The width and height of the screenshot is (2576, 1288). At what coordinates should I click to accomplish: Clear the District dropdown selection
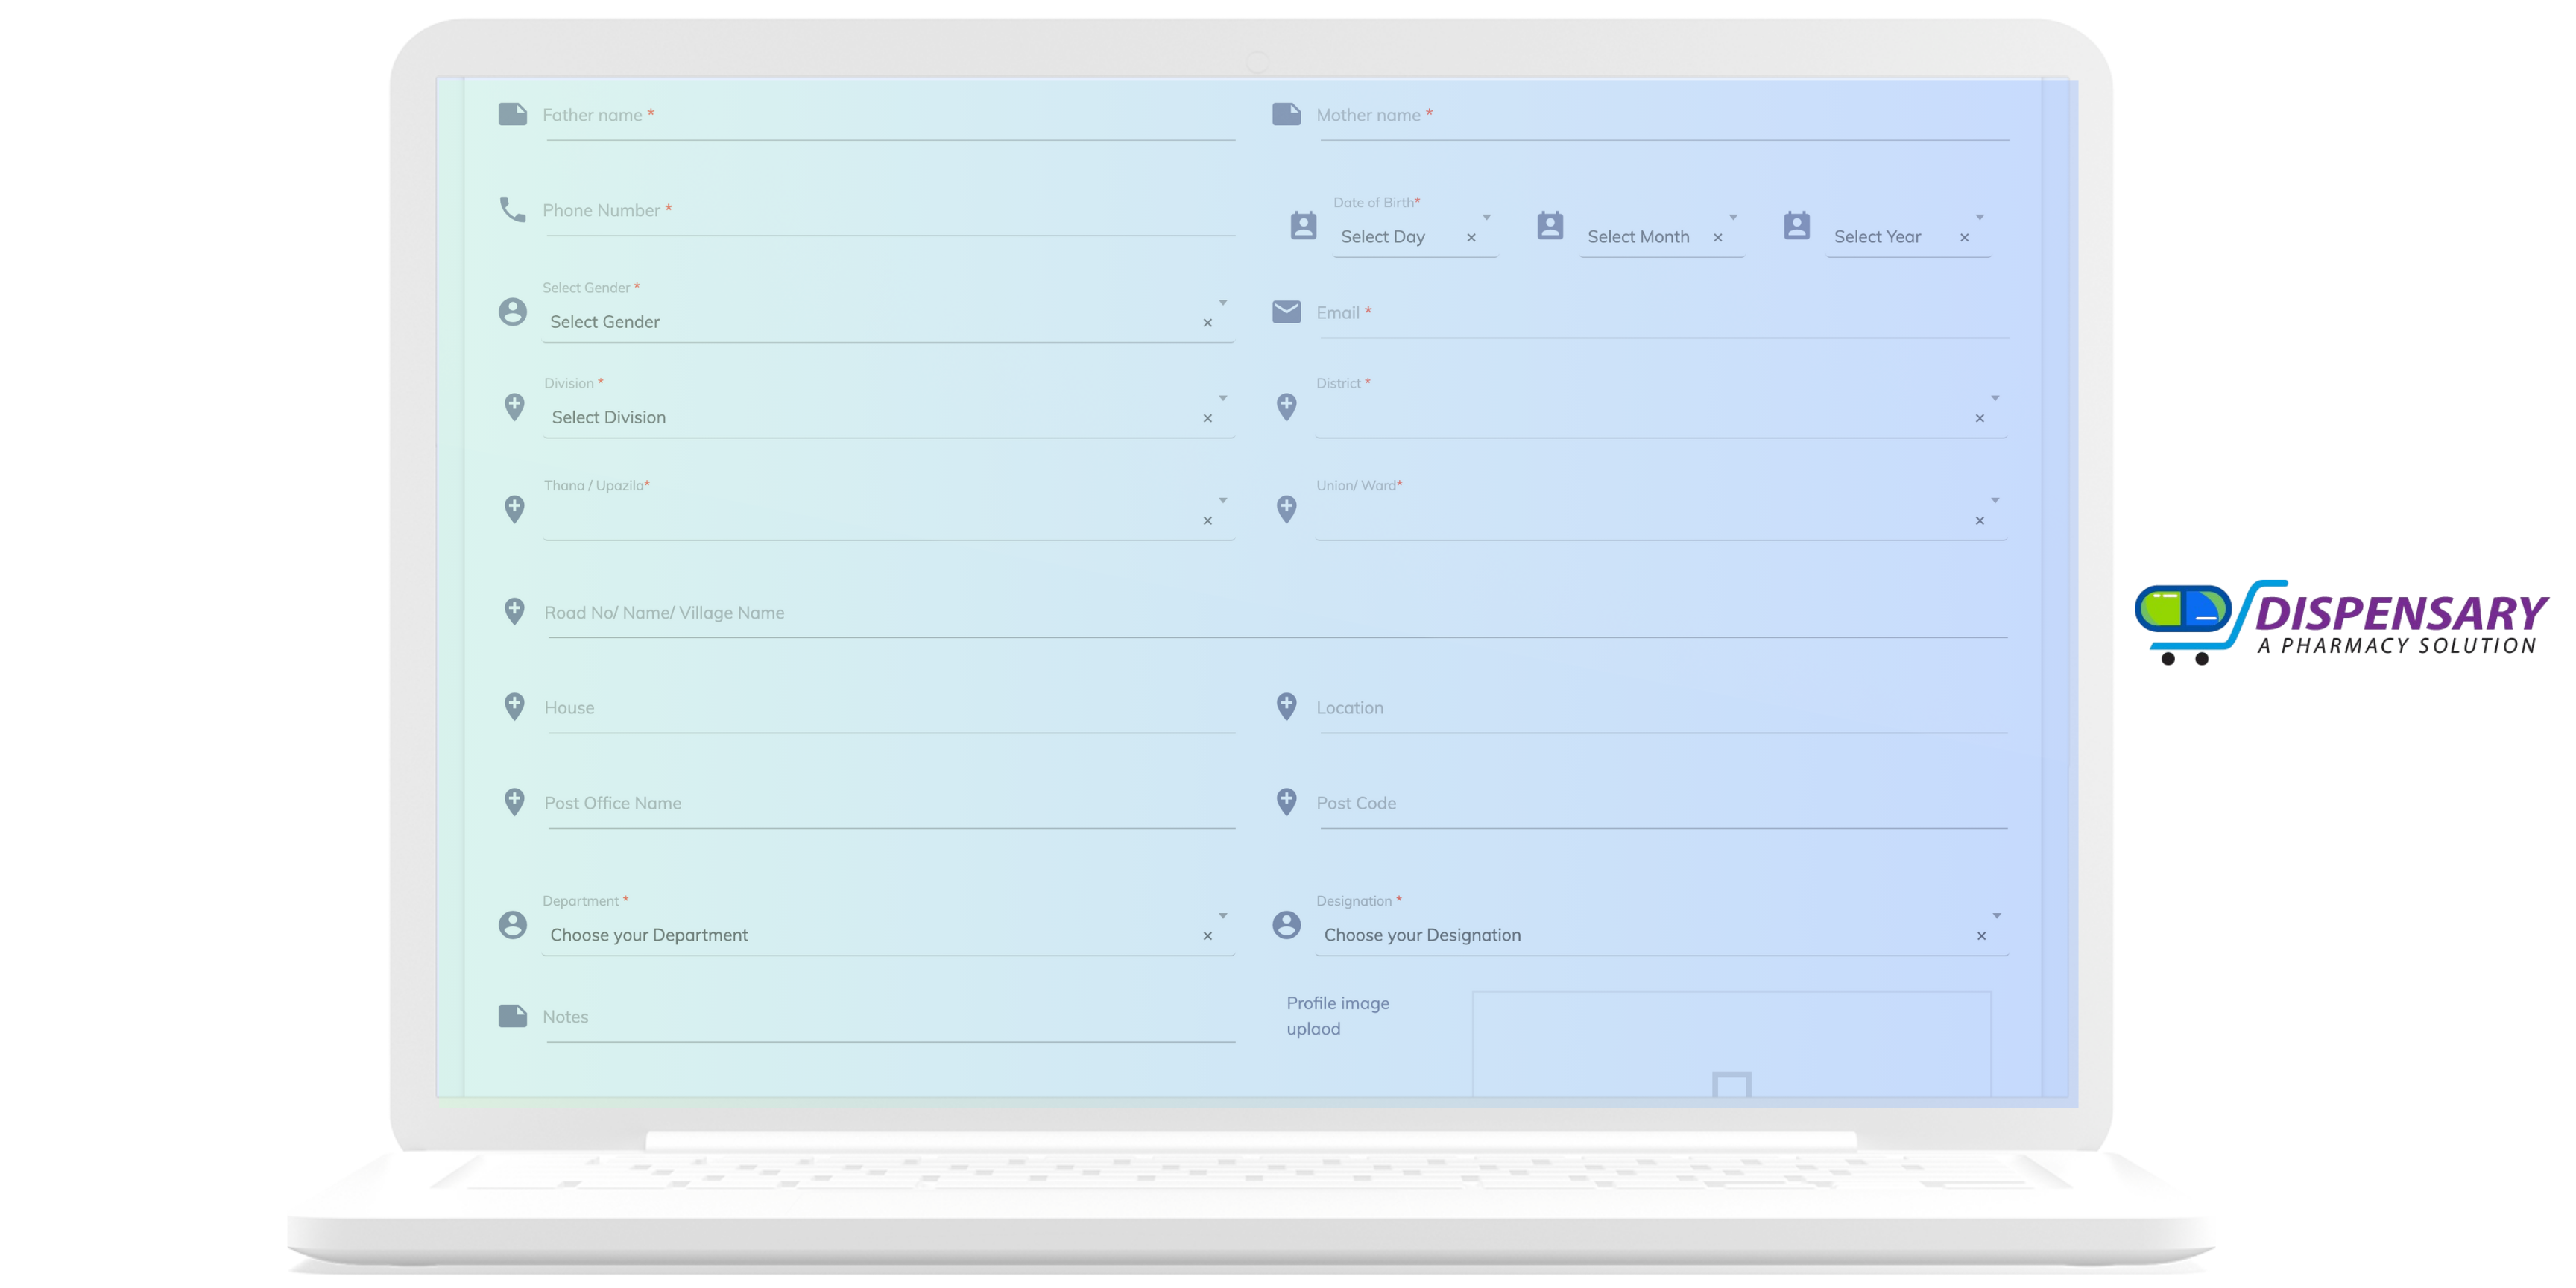click(1979, 419)
